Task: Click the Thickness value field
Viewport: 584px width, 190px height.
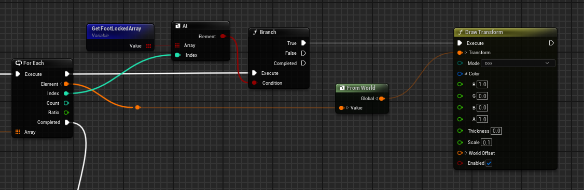Action: (x=496, y=131)
